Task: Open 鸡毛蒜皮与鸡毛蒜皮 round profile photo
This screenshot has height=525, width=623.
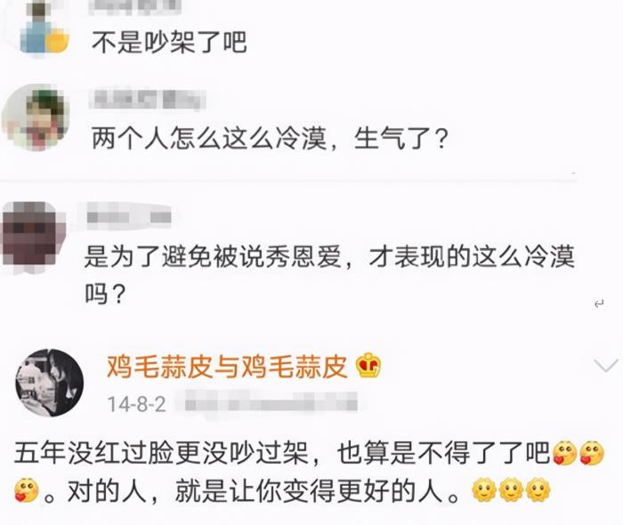Action: tap(49, 383)
